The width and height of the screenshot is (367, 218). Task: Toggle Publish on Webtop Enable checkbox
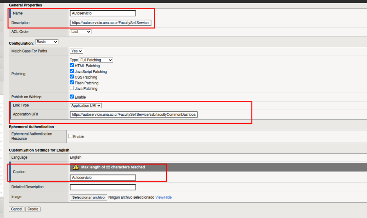click(x=72, y=96)
